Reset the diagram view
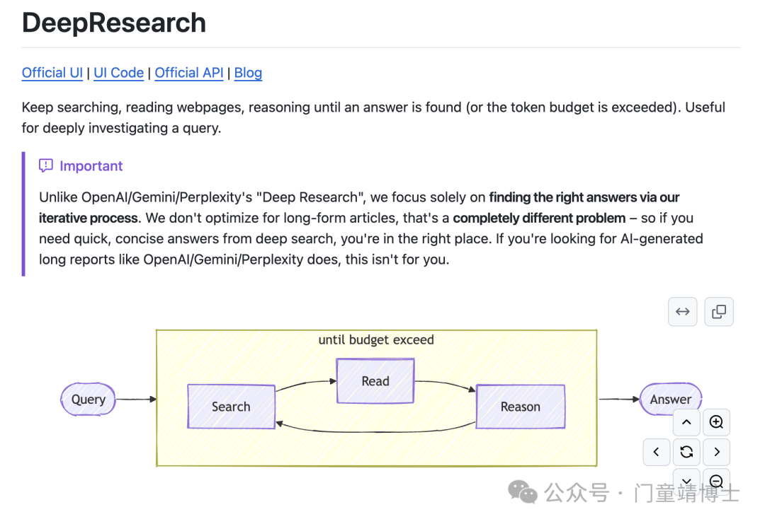Image resolution: width=765 pixels, height=524 pixels. pyautogui.click(x=686, y=452)
